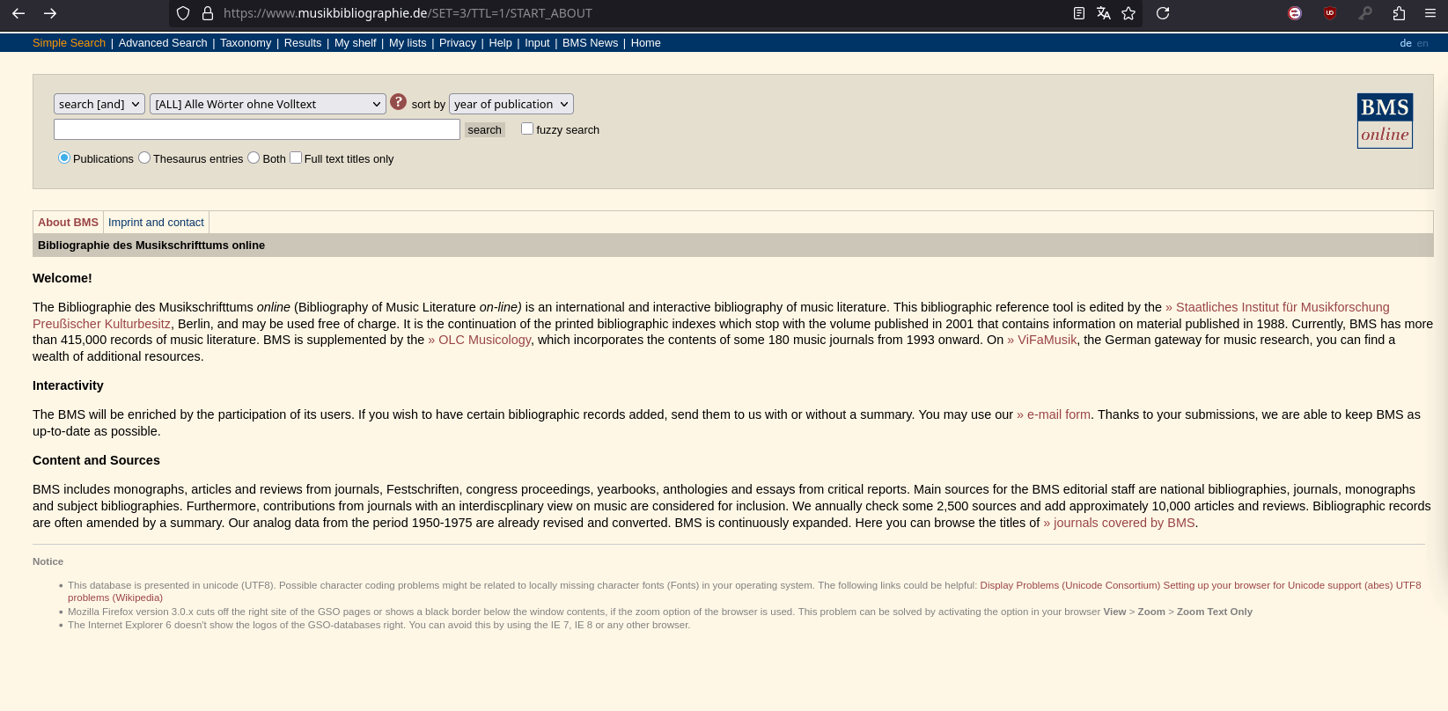
Task: Open the e-mail form link
Action: point(1054,414)
